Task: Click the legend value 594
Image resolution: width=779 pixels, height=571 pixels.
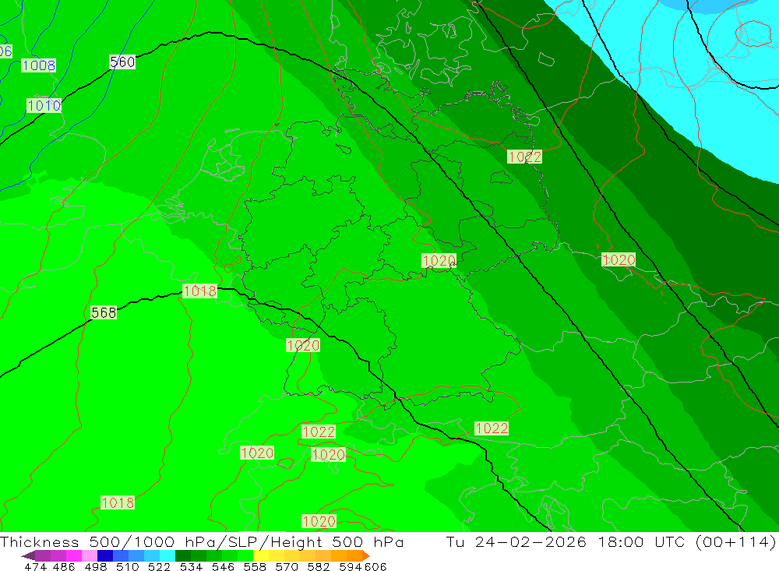Action: coord(351,566)
